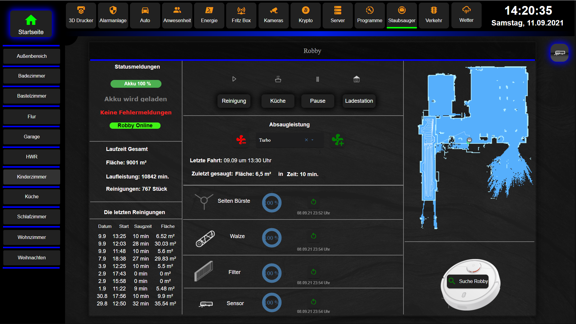Click the Akku 100 % battery bar
576x324 pixels.
click(x=136, y=84)
